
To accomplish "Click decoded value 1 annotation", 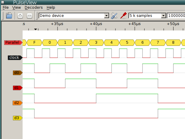I will click(65, 43).
